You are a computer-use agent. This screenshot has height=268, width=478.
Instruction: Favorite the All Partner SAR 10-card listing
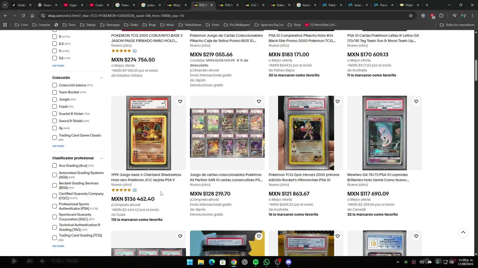259,102
